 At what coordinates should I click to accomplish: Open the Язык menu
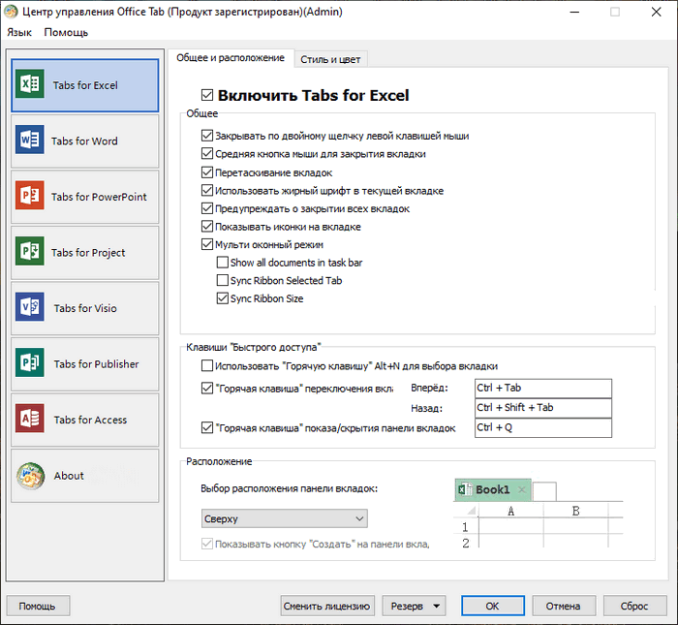tap(19, 32)
